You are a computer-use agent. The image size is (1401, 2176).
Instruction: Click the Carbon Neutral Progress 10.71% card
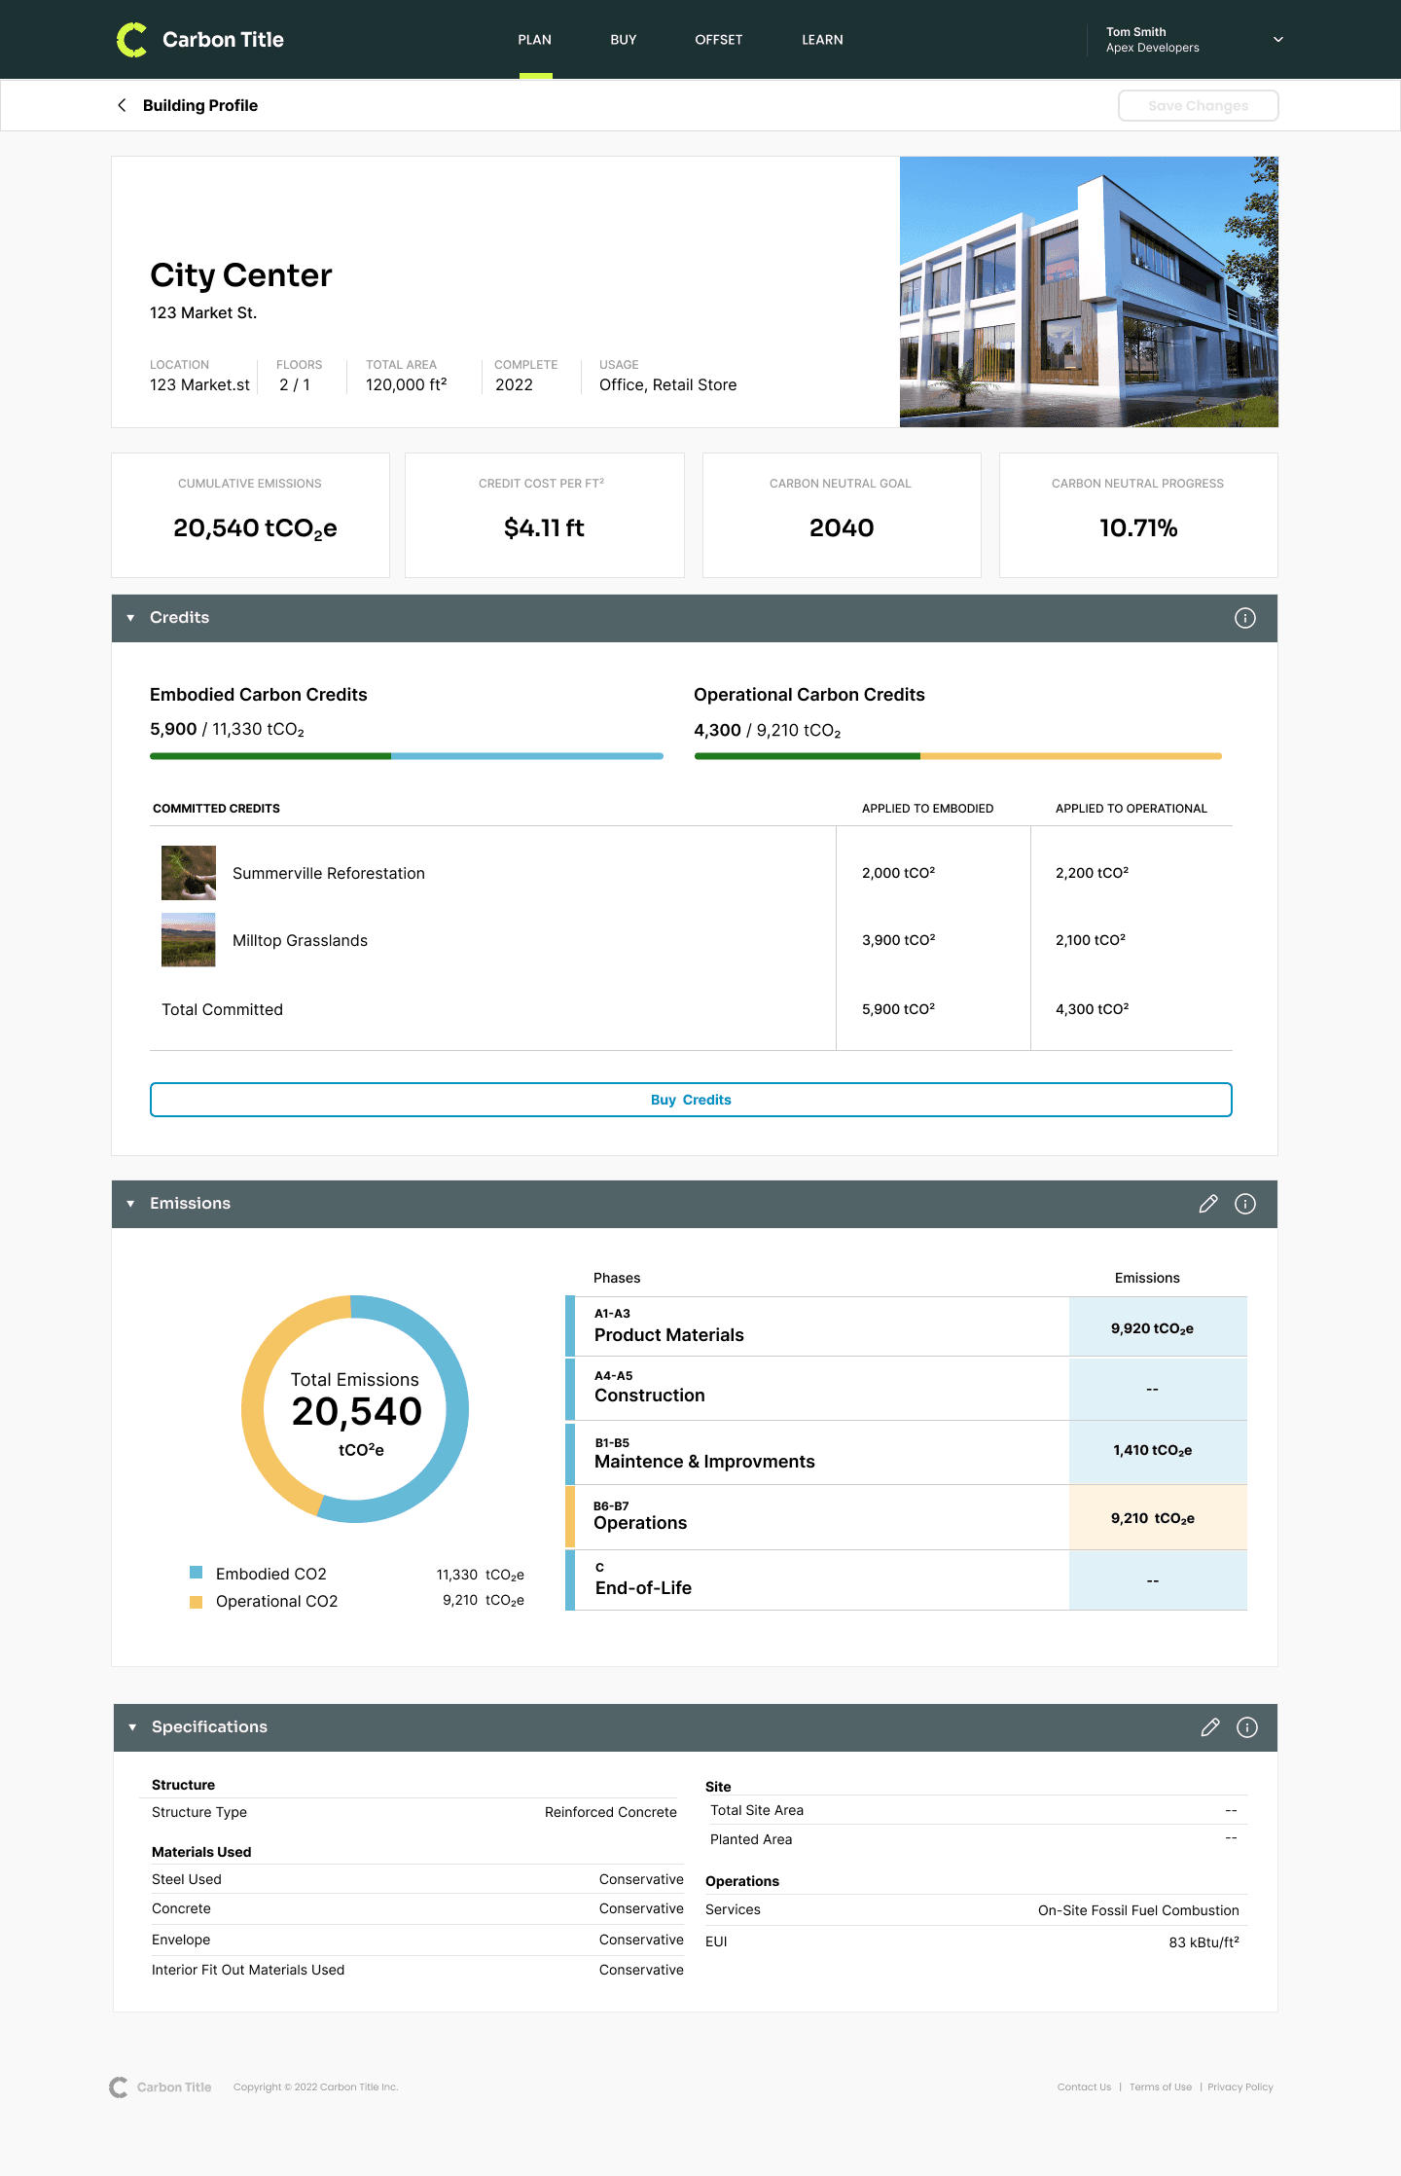tap(1138, 515)
